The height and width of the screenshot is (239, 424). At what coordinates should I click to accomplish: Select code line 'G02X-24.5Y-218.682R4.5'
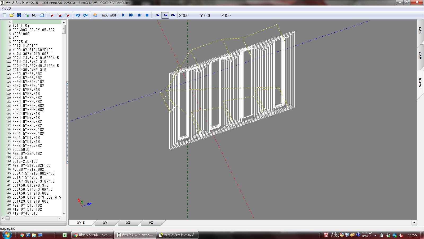36,58
